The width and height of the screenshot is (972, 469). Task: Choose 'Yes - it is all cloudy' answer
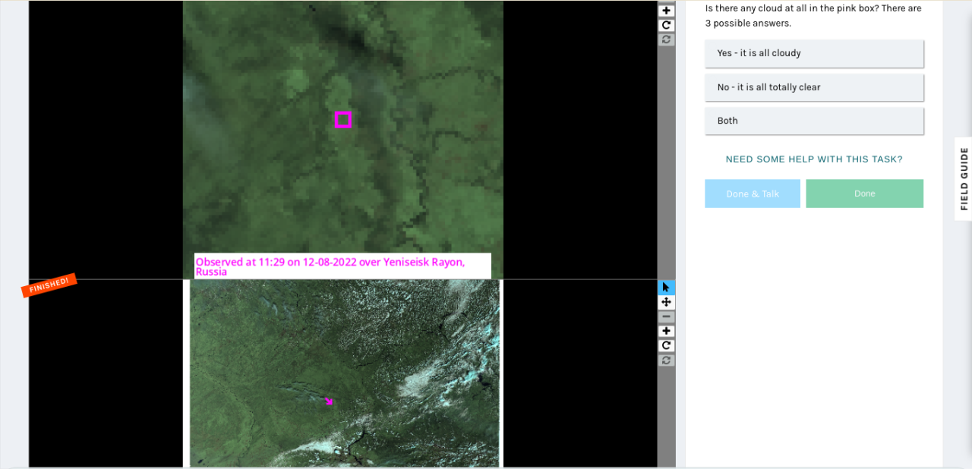point(814,53)
